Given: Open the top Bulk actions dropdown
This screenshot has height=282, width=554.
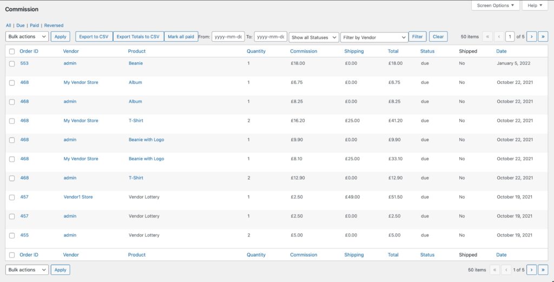Looking at the screenshot, I should (x=27, y=37).
